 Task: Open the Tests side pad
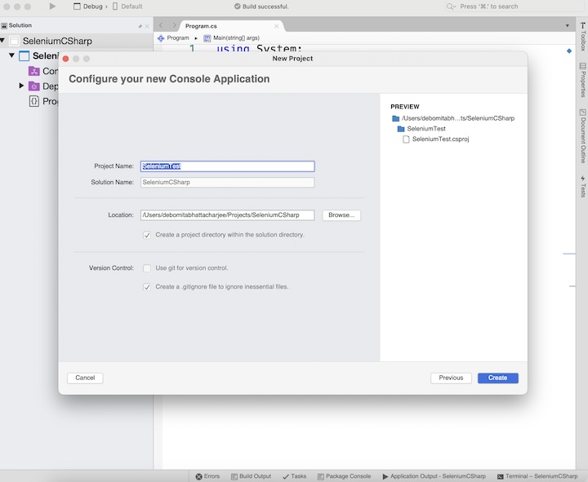click(x=583, y=186)
